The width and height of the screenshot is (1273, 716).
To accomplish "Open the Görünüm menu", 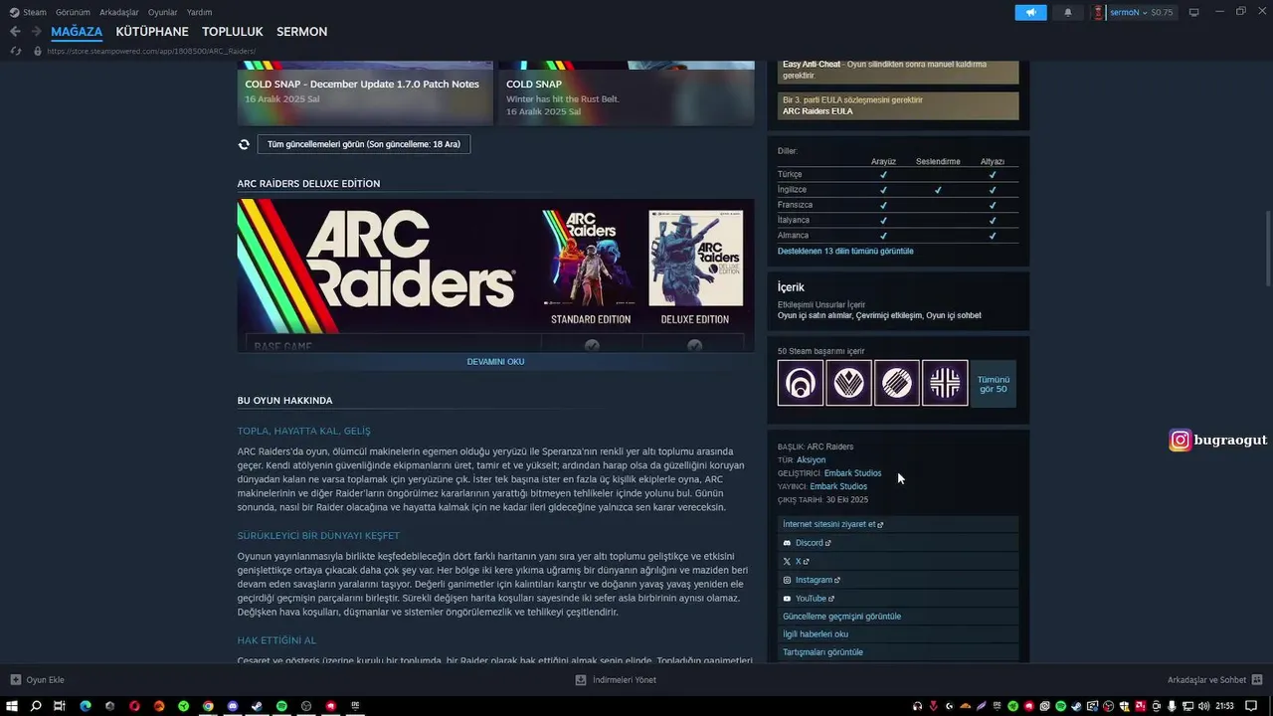I will pyautogui.click(x=73, y=12).
